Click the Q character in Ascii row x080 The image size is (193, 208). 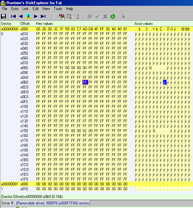(150, 68)
